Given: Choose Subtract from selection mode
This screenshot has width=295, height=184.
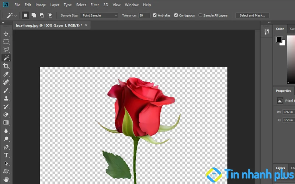Looking at the screenshot, I should click(x=42, y=15).
